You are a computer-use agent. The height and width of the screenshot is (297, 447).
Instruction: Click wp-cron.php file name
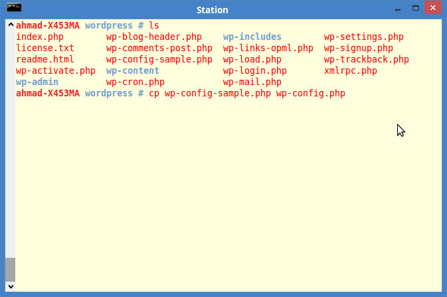135,82
